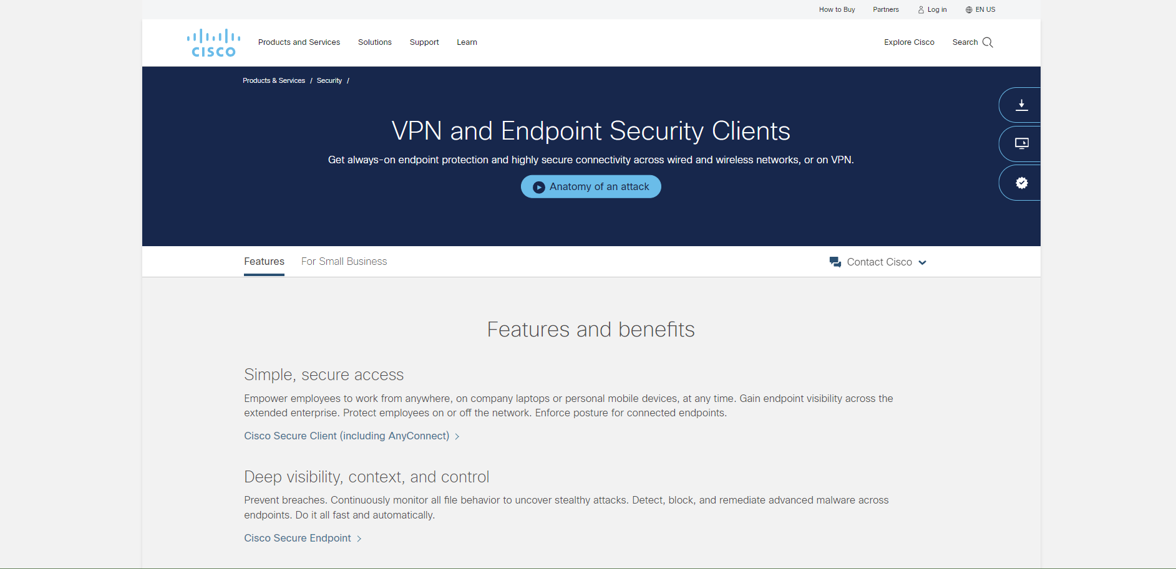This screenshot has height=569, width=1176.
Task: Open the EN US language selector
Action: point(984,9)
